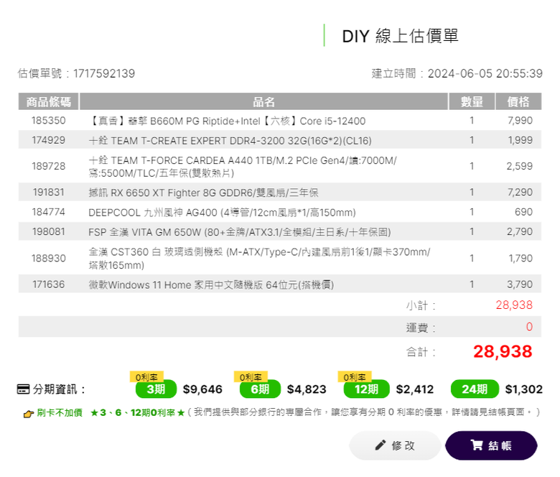Viewport: 560px width, 477px height.
Task: Click the quote number 1717592139
Action: pyautogui.click(x=104, y=73)
